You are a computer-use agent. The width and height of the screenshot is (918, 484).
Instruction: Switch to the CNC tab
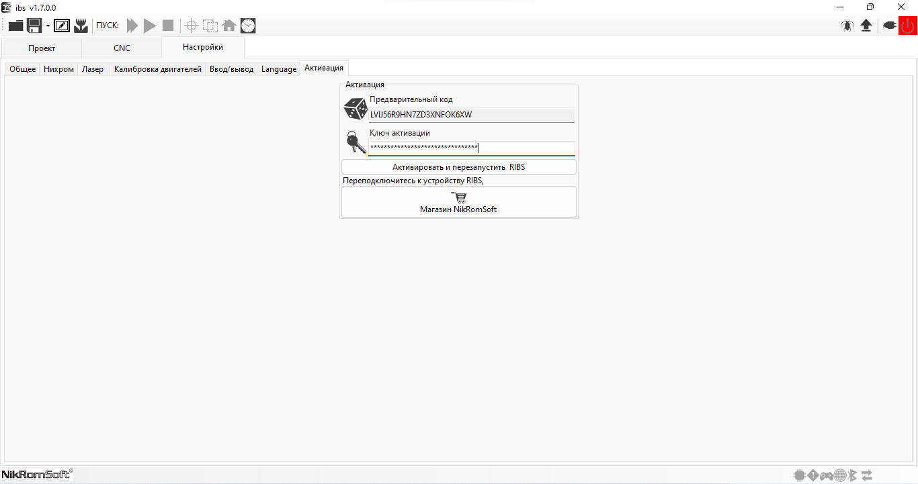[x=122, y=48]
